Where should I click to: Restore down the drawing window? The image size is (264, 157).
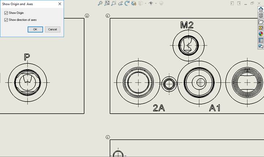252,3
